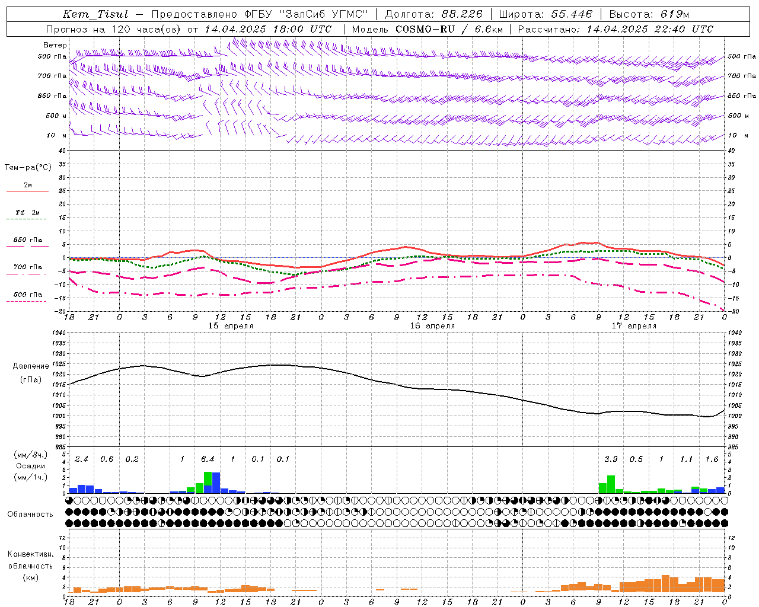Click the 15 апреля date label

pyautogui.click(x=231, y=326)
